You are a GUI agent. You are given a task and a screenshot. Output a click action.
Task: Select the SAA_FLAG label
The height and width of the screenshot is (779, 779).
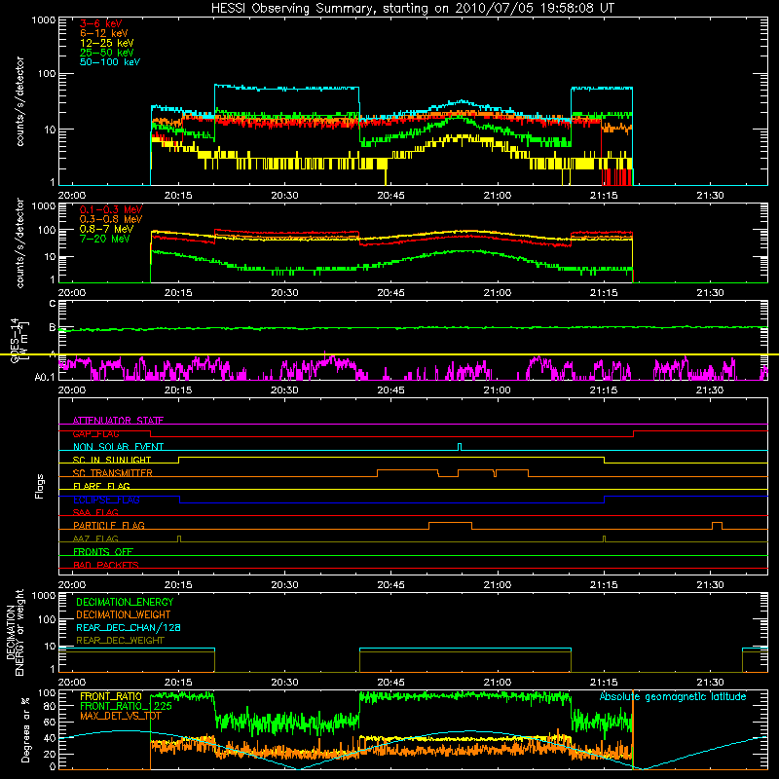coord(95,512)
